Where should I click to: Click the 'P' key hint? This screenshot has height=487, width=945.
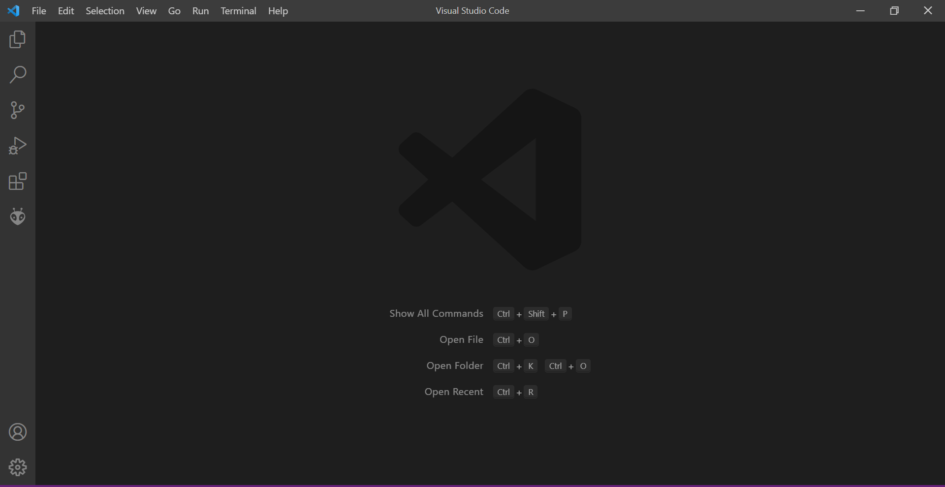coord(565,314)
